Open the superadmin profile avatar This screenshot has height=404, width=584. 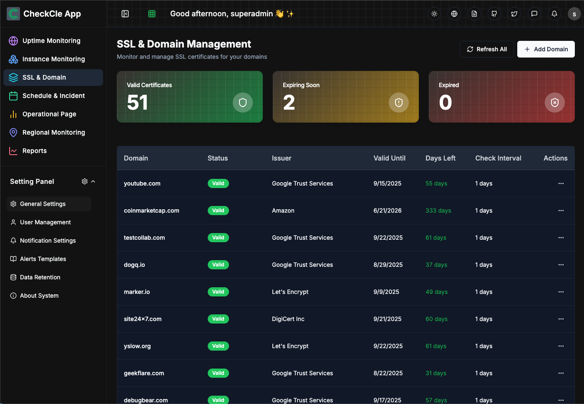[x=574, y=13]
